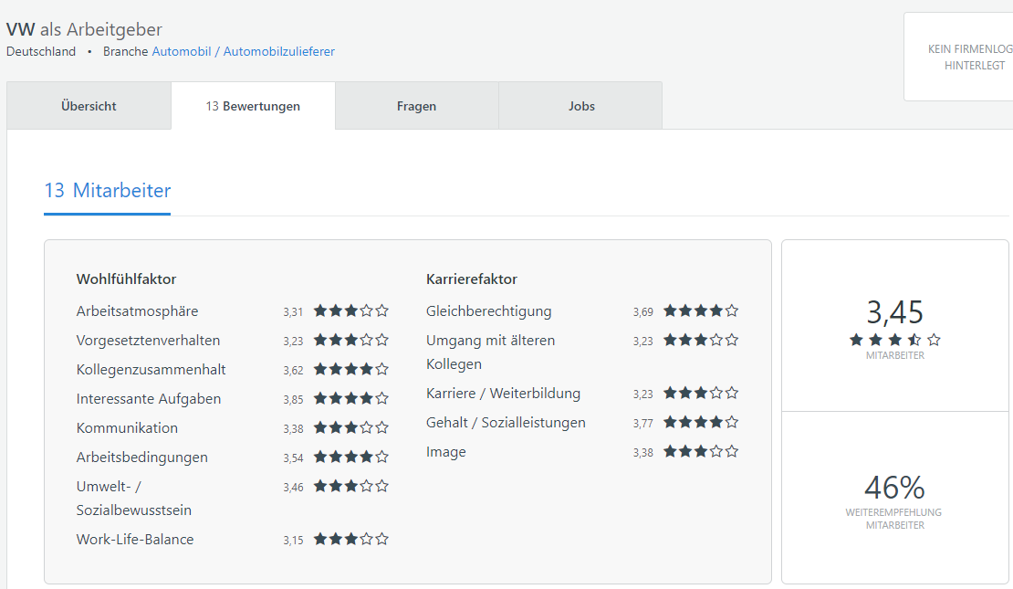
Task: Click the Gleichberechtigung star rating
Action: (x=701, y=311)
